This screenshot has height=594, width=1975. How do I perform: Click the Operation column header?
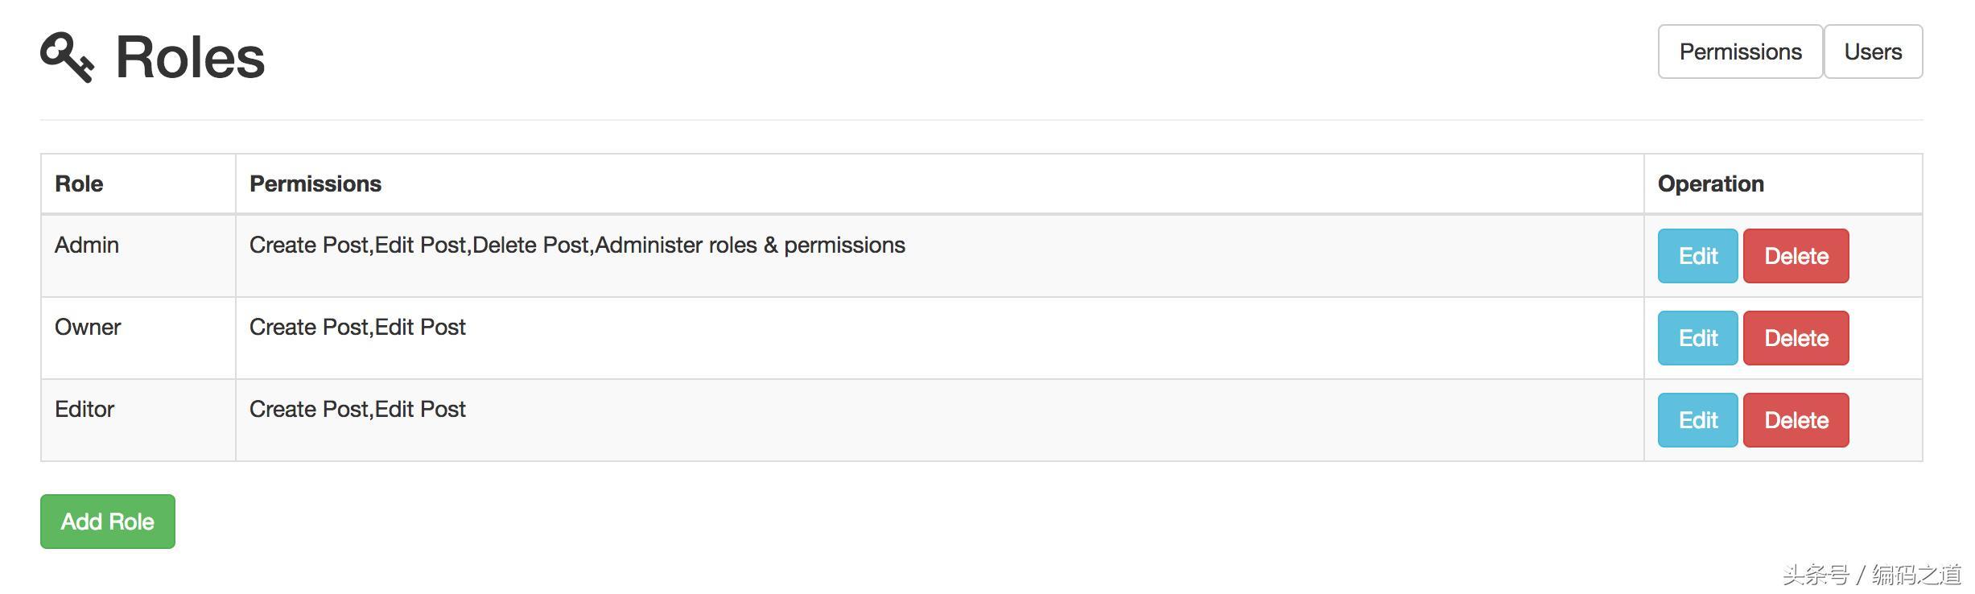(1710, 184)
